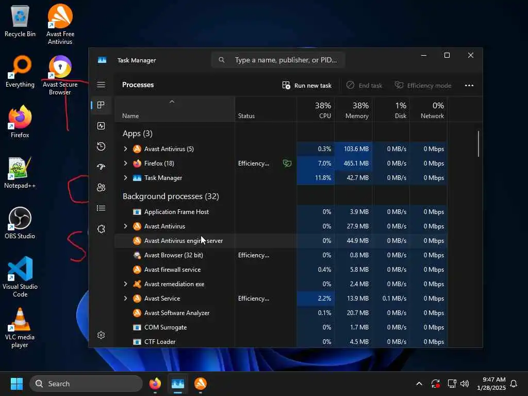Open the Performance sidebar icon
Screen dimensions: 528x396
(x=101, y=126)
